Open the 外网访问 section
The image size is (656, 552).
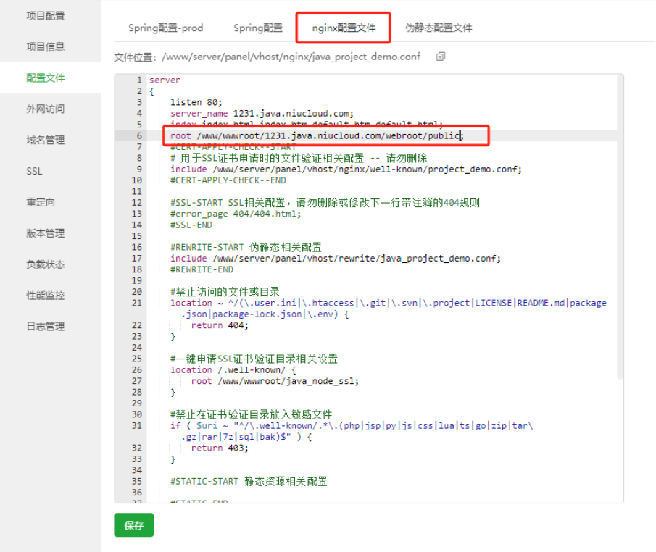click(46, 109)
